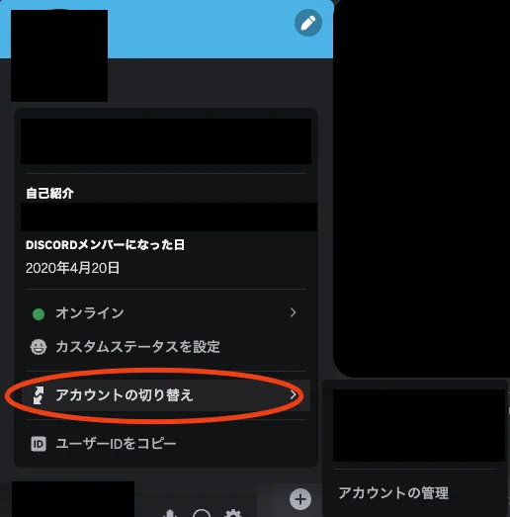Choose アカウントの管理 in the submenu
Image resolution: width=510 pixels, height=517 pixels.
[x=393, y=493]
